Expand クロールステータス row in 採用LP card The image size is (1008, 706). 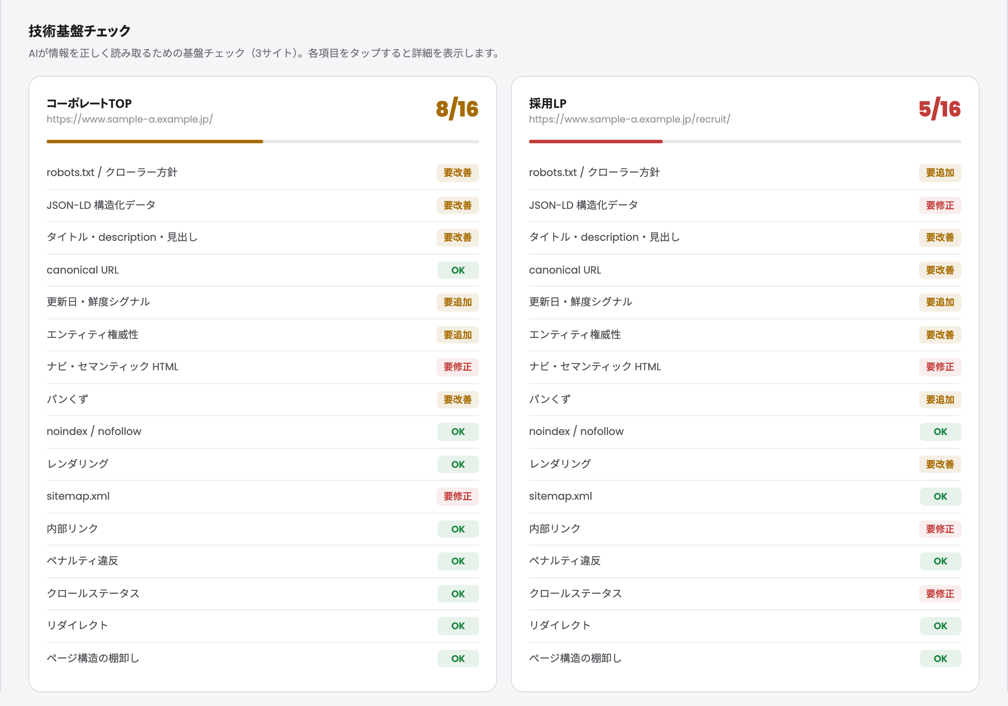[745, 594]
